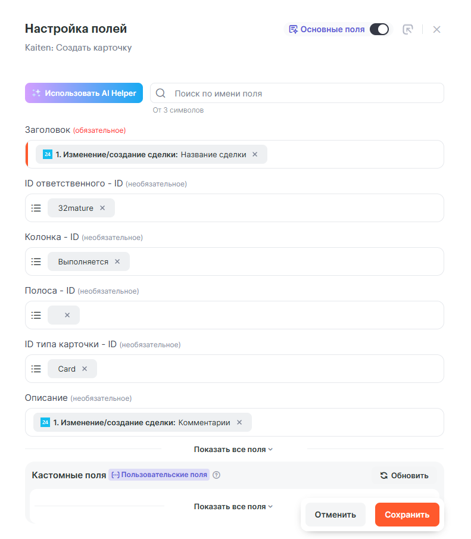Clear the empty Полоса chip
Viewport: 471px width, 539px height.
click(x=67, y=315)
